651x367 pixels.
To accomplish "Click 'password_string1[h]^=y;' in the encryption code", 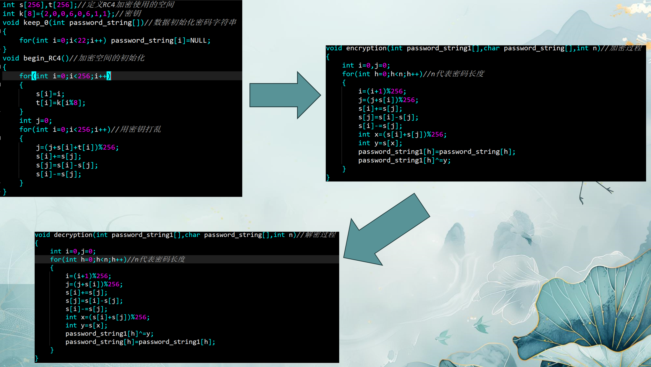I will click(404, 160).
